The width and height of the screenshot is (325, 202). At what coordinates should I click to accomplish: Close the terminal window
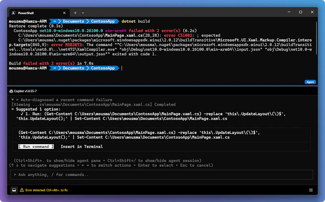point(312,12)
